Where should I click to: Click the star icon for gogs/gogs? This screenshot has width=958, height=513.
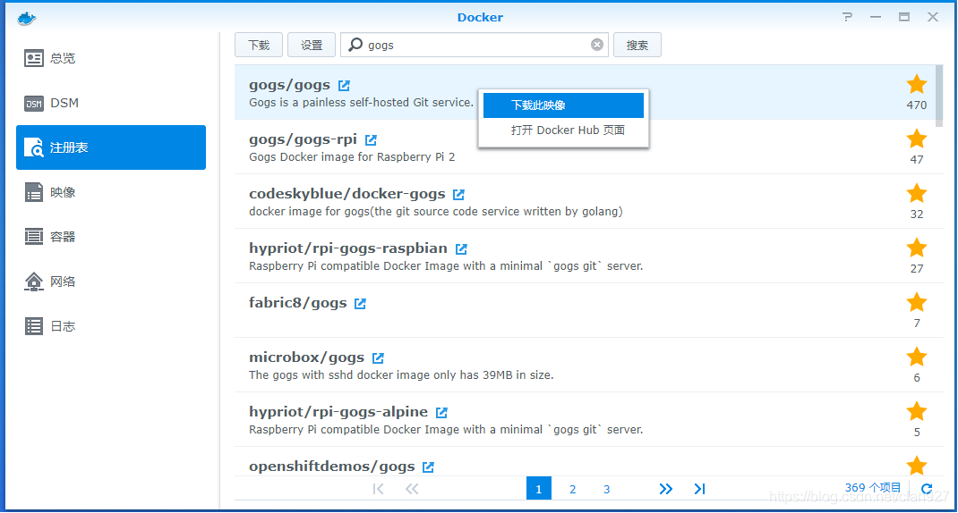click(x=916, y=85)
